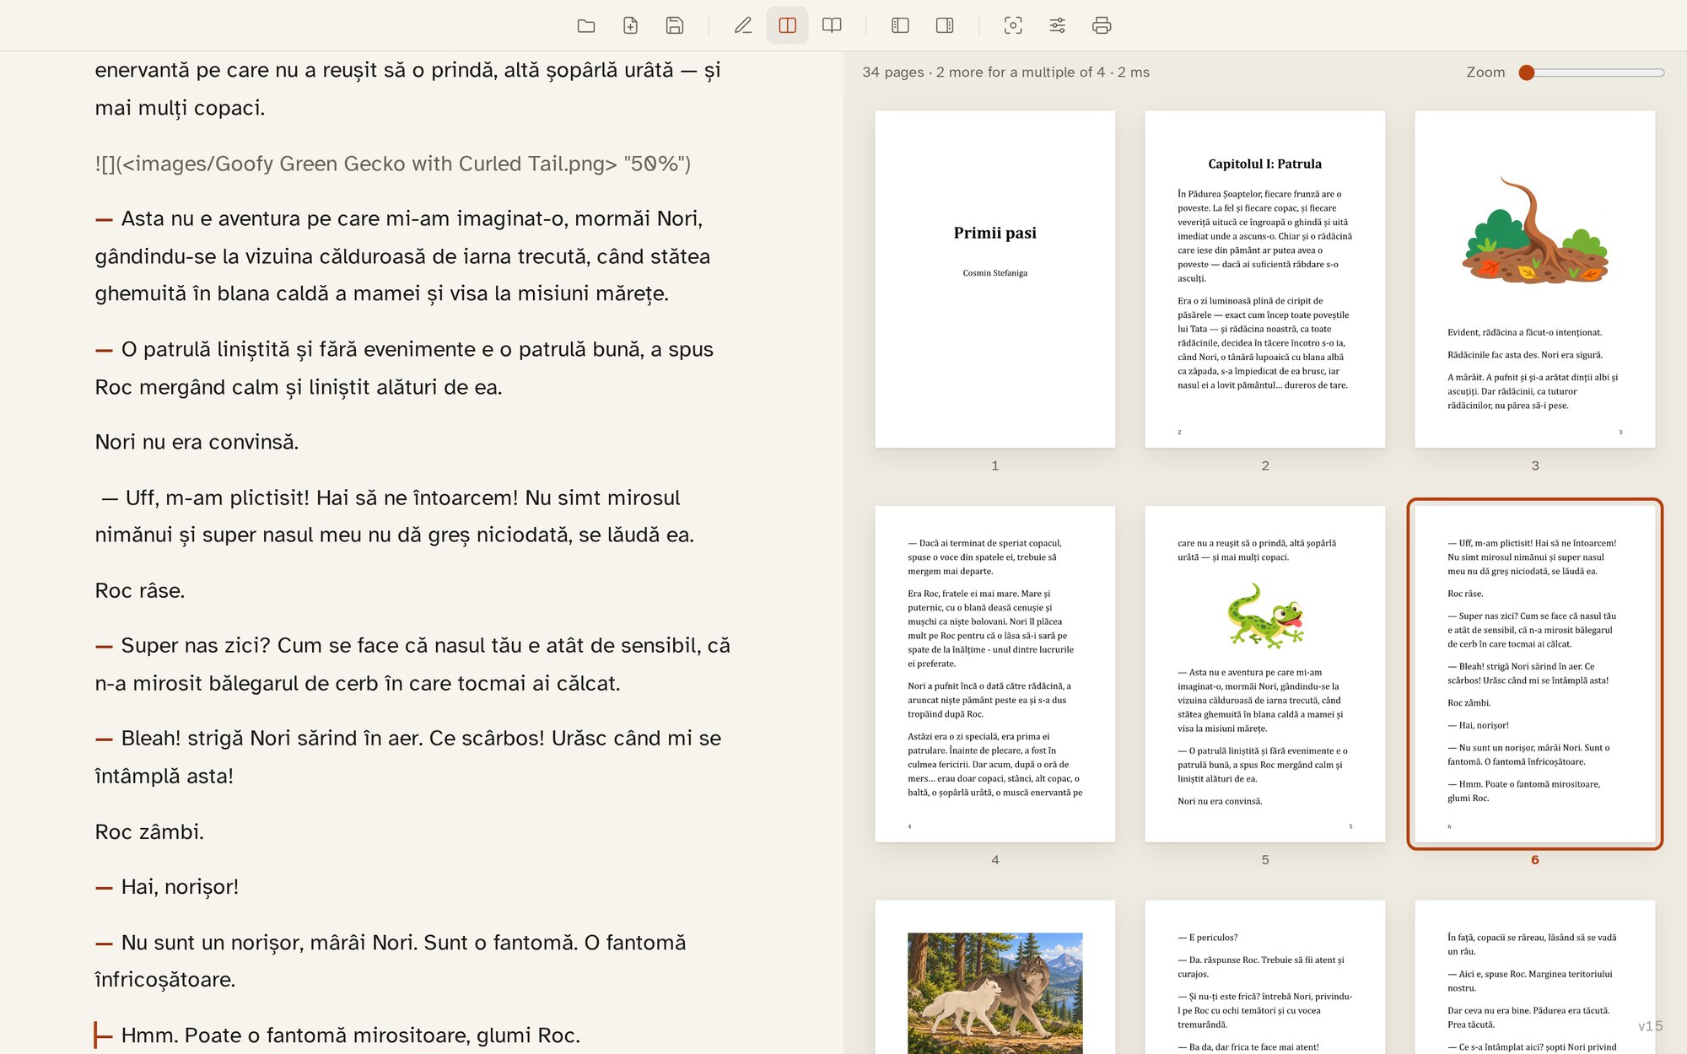Click the line 'Roc râse.' in editor
The height and width of the screenshot is (1054, 1687).
click(140, 590)
